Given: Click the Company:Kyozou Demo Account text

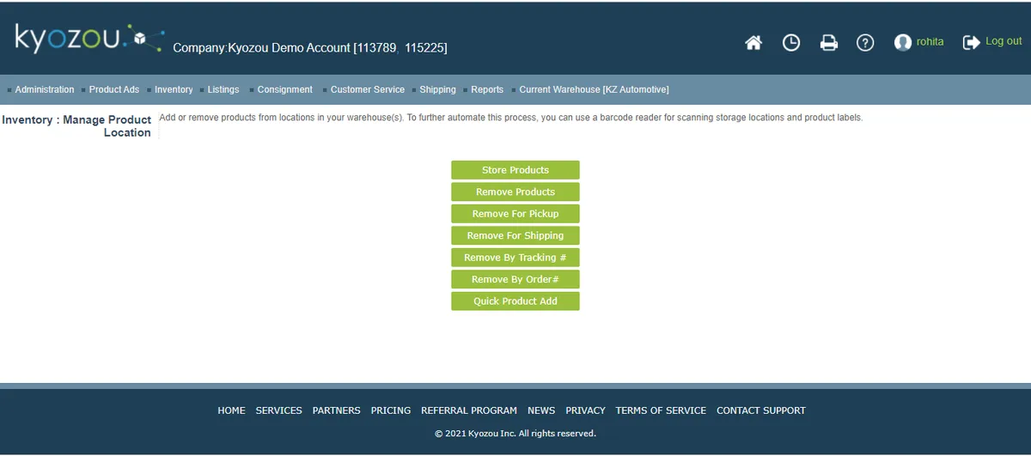Looking at the screenshot, I should (310, 48).
